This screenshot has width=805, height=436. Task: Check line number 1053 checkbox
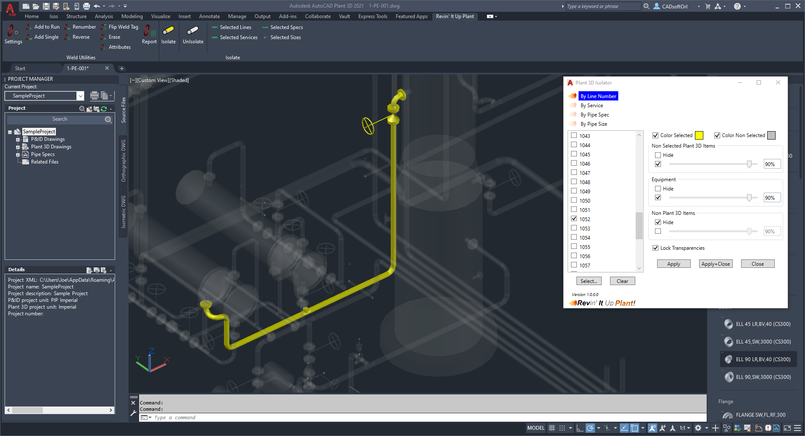tap(574, 228)
